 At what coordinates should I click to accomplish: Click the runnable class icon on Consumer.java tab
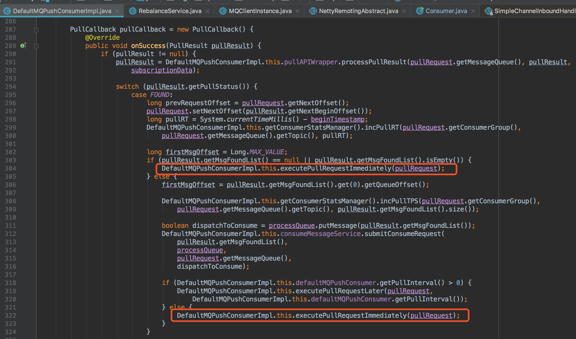click(x=419, y=11)
